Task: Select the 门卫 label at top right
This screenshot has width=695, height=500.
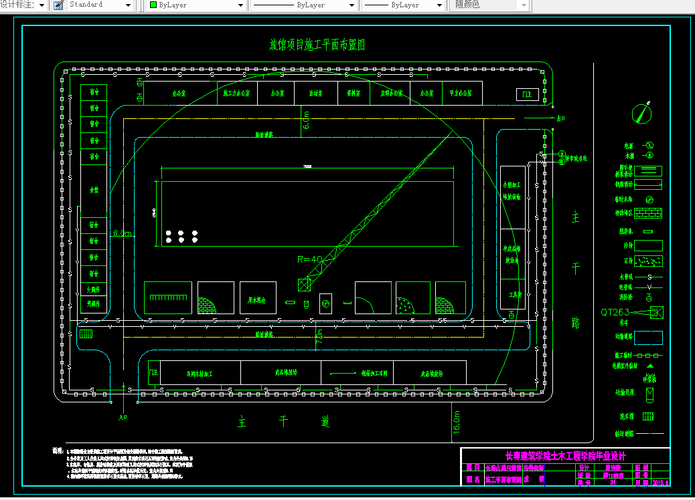Action: pos(527,94)
